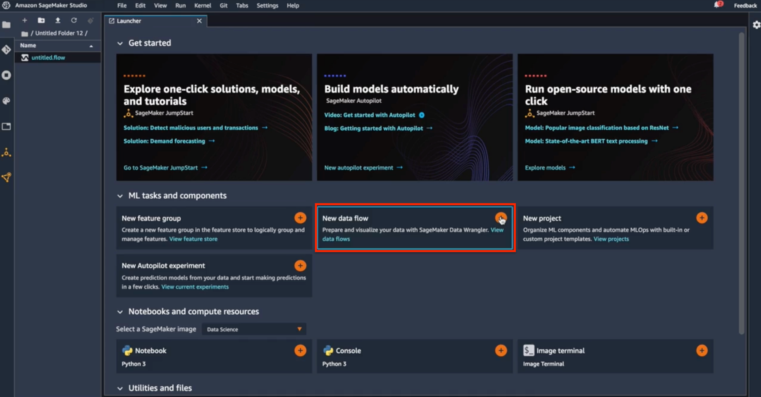Click View current experiments link

click(195, 287)
